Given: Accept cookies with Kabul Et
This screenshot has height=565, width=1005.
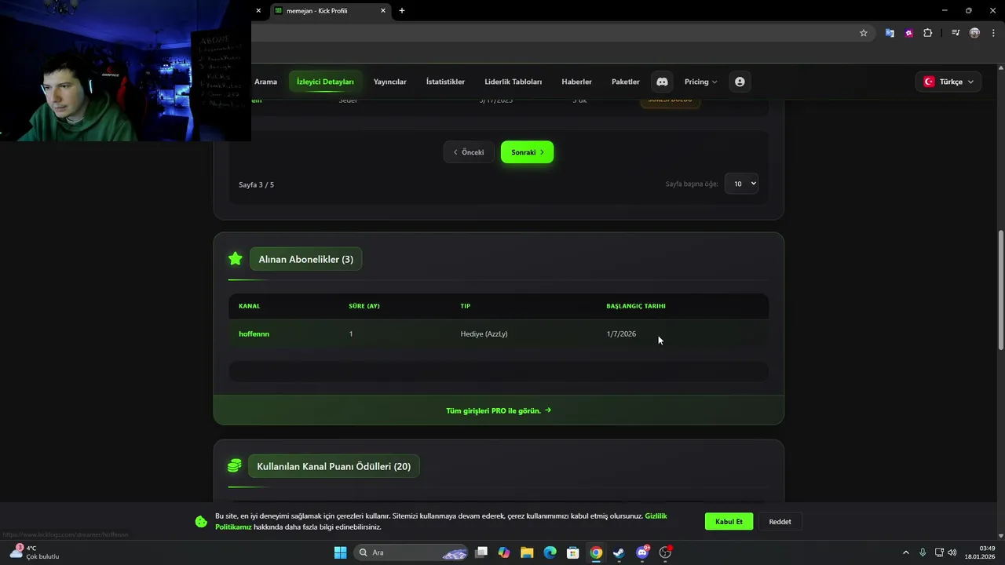Looking at the screenshot, I should pos(729,521).
